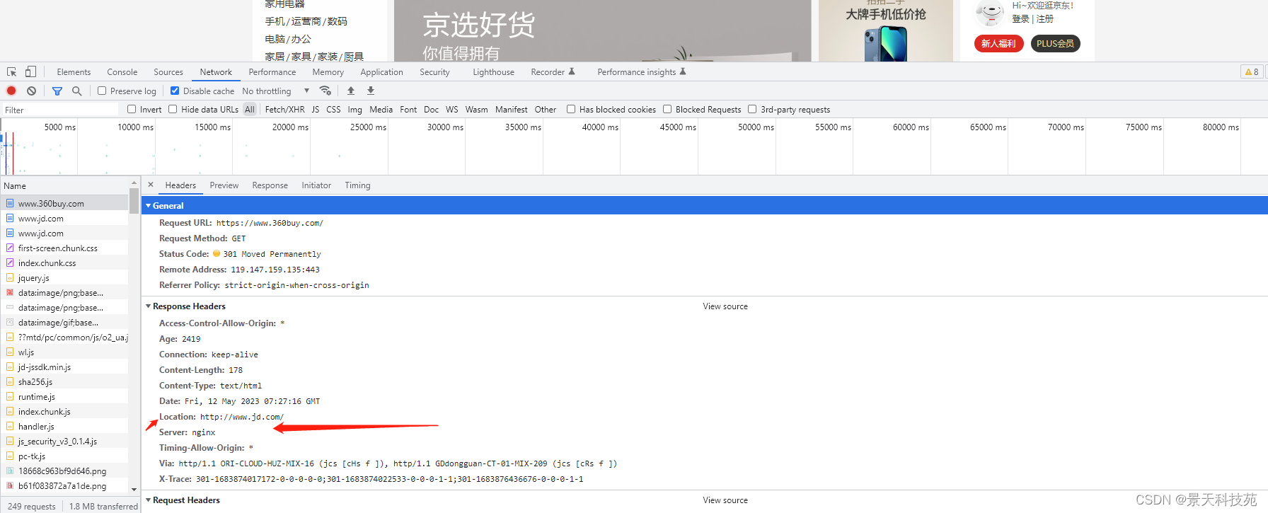Filter requests by CSS type
The width and height of the screenshot is (1268, 513).
(x=333, y=110)
